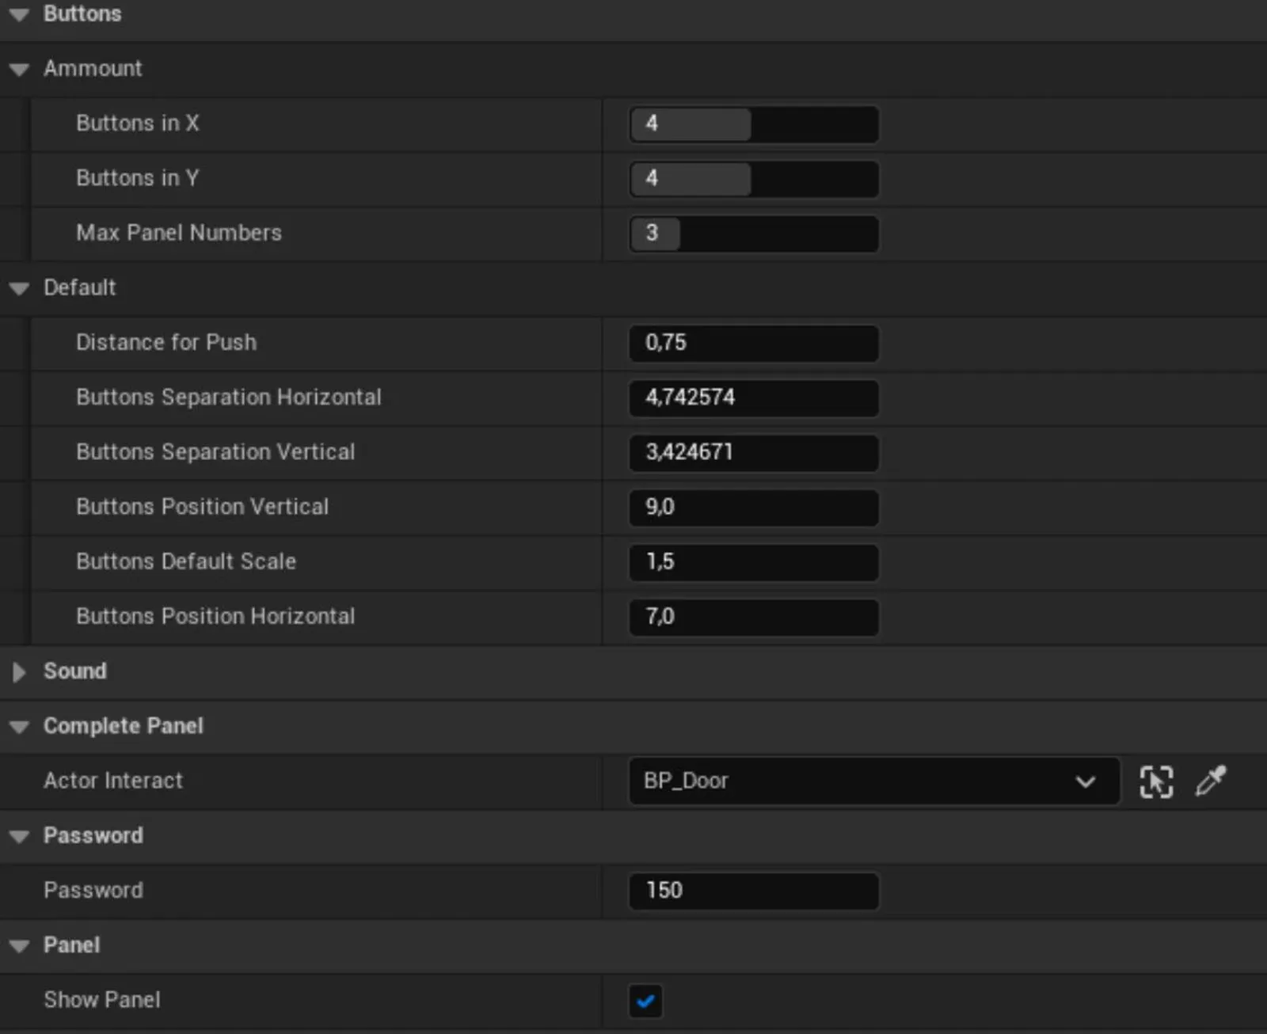Screen dimensions: 1267x1034
Task: Collapse the Buttons category
Action: click(x=18, y=13)
